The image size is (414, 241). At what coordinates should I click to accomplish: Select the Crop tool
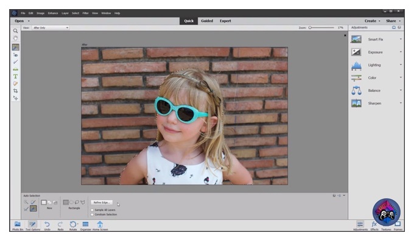[16, 91]
